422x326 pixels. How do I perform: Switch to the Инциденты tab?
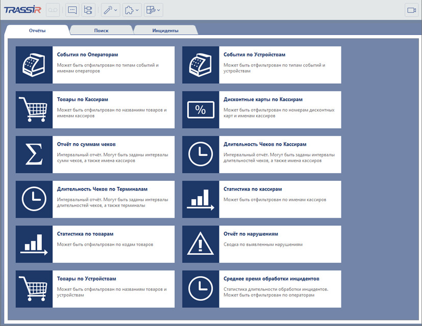pos(165,31)
